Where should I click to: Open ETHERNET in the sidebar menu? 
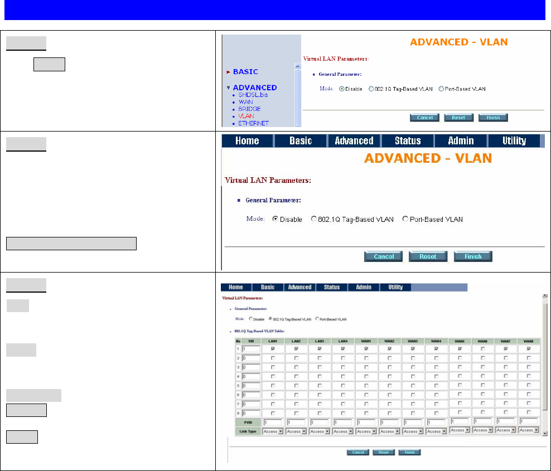(253, 123)
